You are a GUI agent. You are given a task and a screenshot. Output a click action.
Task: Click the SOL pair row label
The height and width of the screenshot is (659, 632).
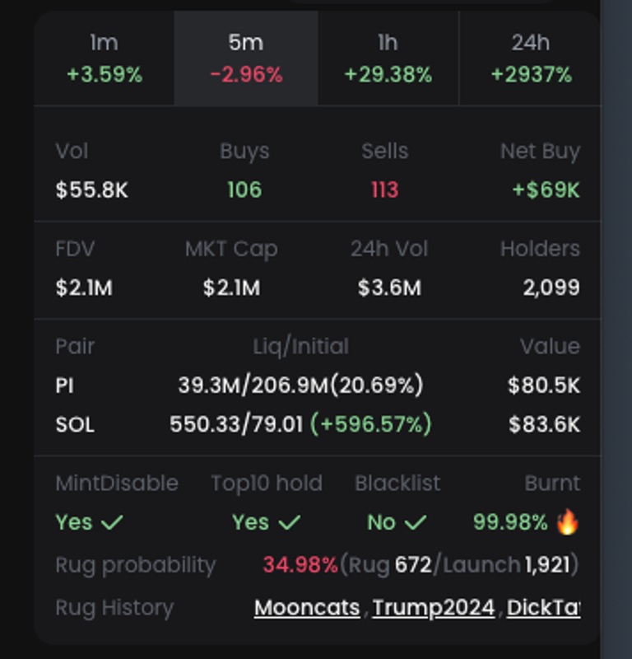point(75,424)
